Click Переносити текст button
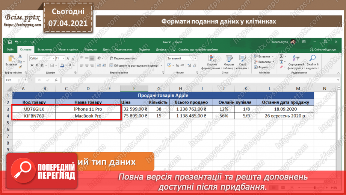This screenshot has height=195, width=346. point(123,58)
